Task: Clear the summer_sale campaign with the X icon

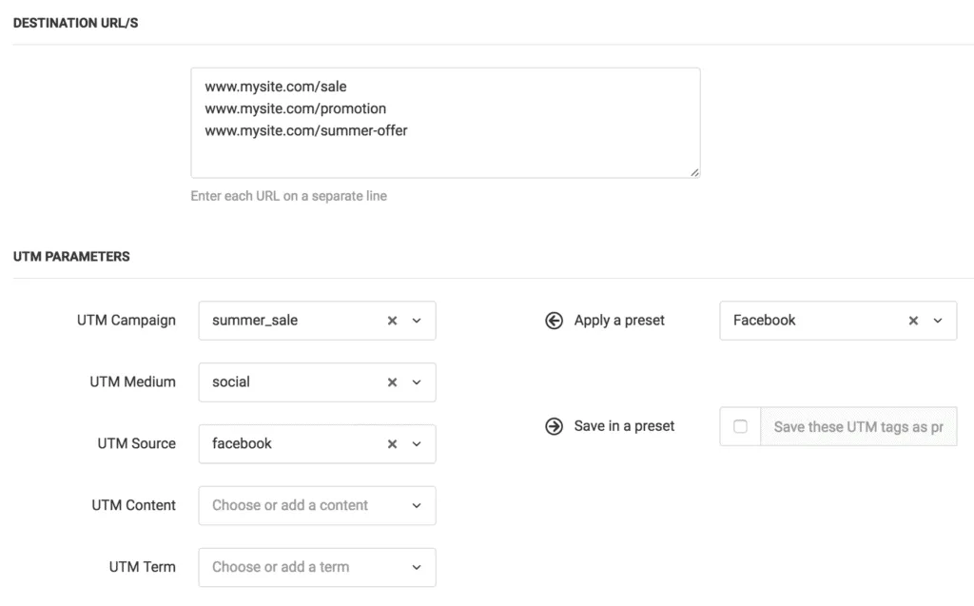Action: tap(392, 321)
